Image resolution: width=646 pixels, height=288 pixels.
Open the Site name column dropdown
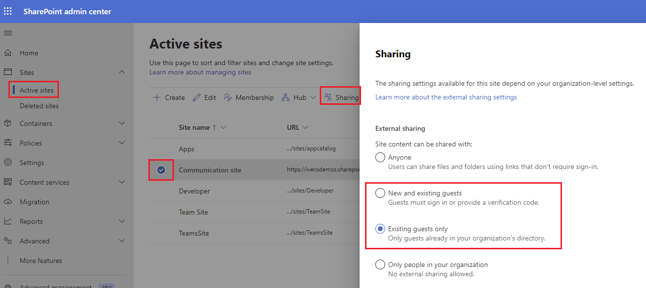coord(224,127)
